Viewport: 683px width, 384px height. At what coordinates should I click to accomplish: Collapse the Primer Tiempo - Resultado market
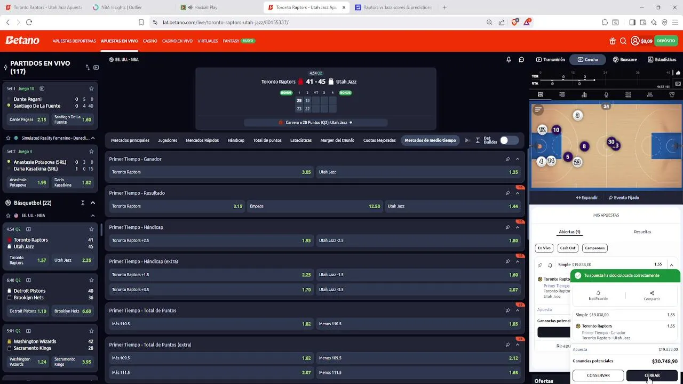(518, 193)
